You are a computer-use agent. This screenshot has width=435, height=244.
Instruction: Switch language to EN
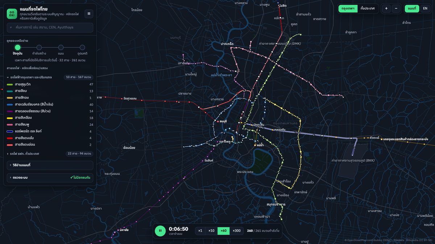click(x=425, y=8)
